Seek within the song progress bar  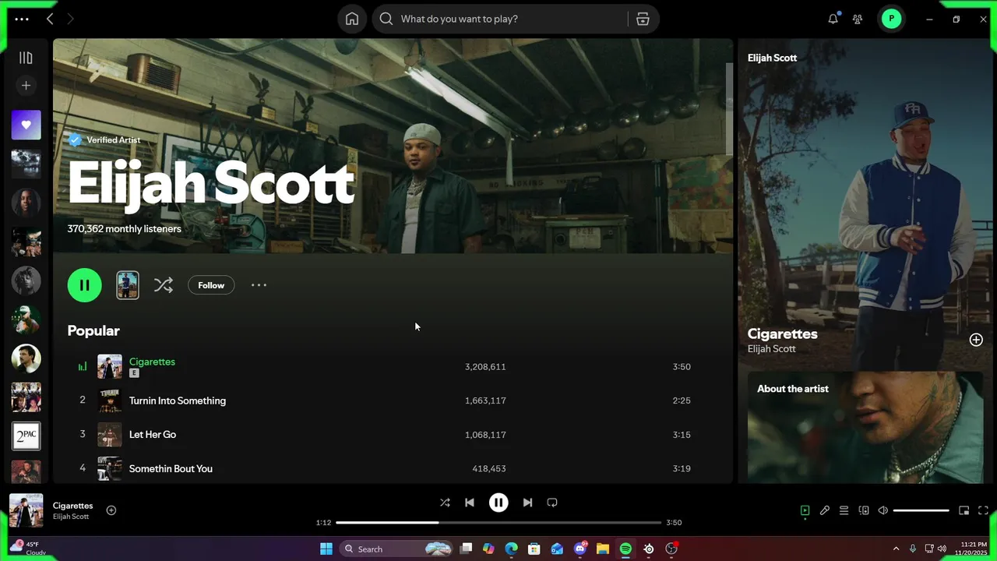(x=498, y=523)
